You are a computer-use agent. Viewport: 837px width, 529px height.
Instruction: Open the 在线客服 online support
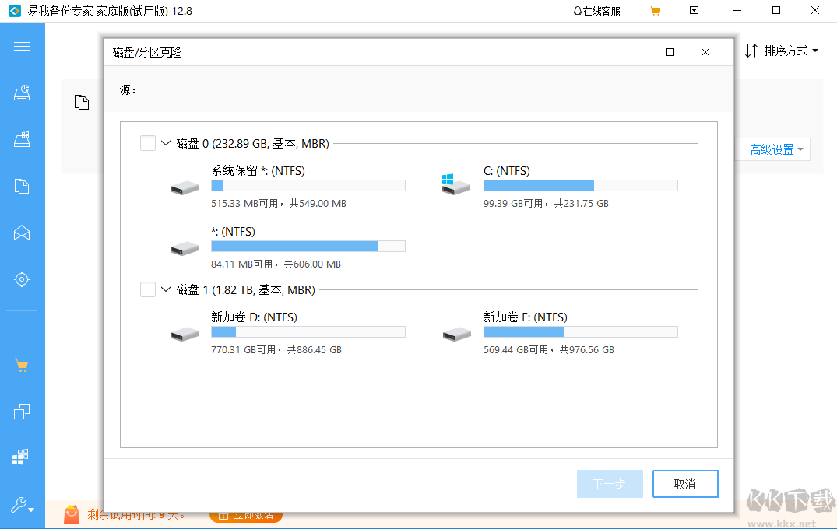click(596, 10)
